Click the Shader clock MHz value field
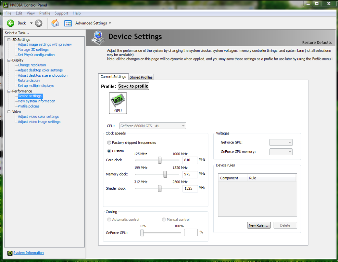The width and height of the screenshot is (338, 262). click(190, 188)
